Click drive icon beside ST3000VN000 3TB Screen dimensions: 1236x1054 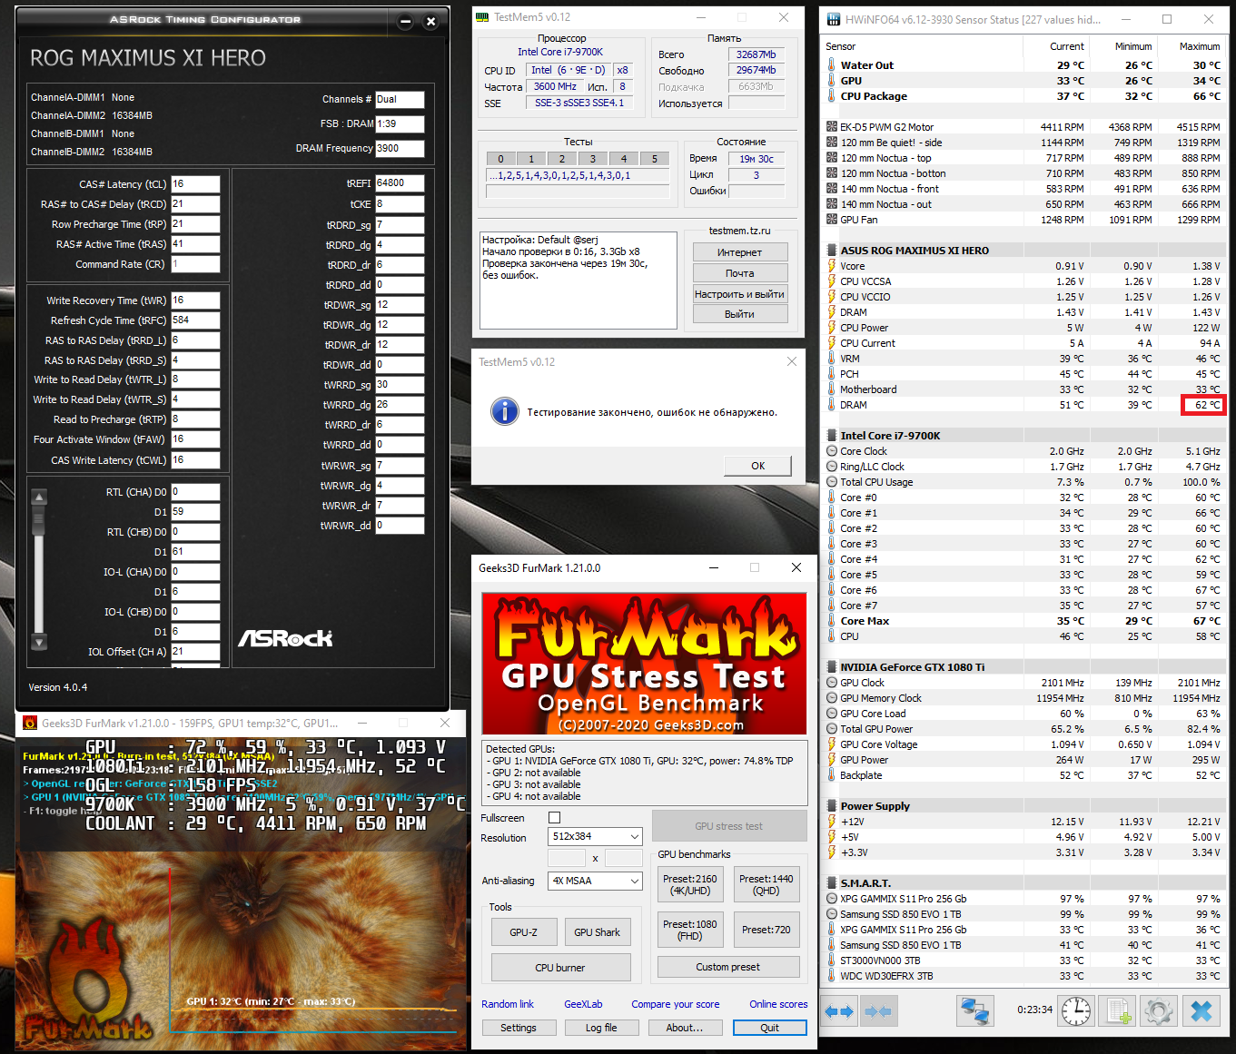[x=832, y=960]
